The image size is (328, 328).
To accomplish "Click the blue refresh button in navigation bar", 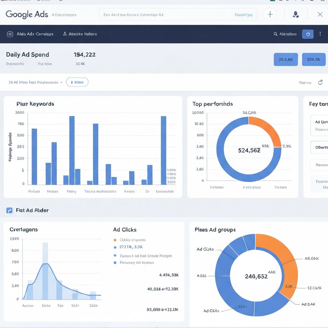I will (307, 34).
